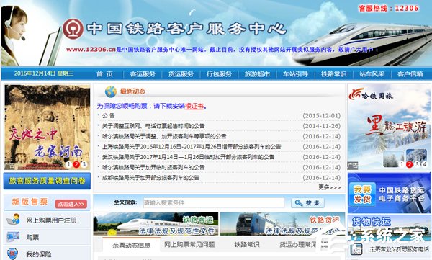
Task: Click 更多>>> for more news
Action: [x=330, y=187]
